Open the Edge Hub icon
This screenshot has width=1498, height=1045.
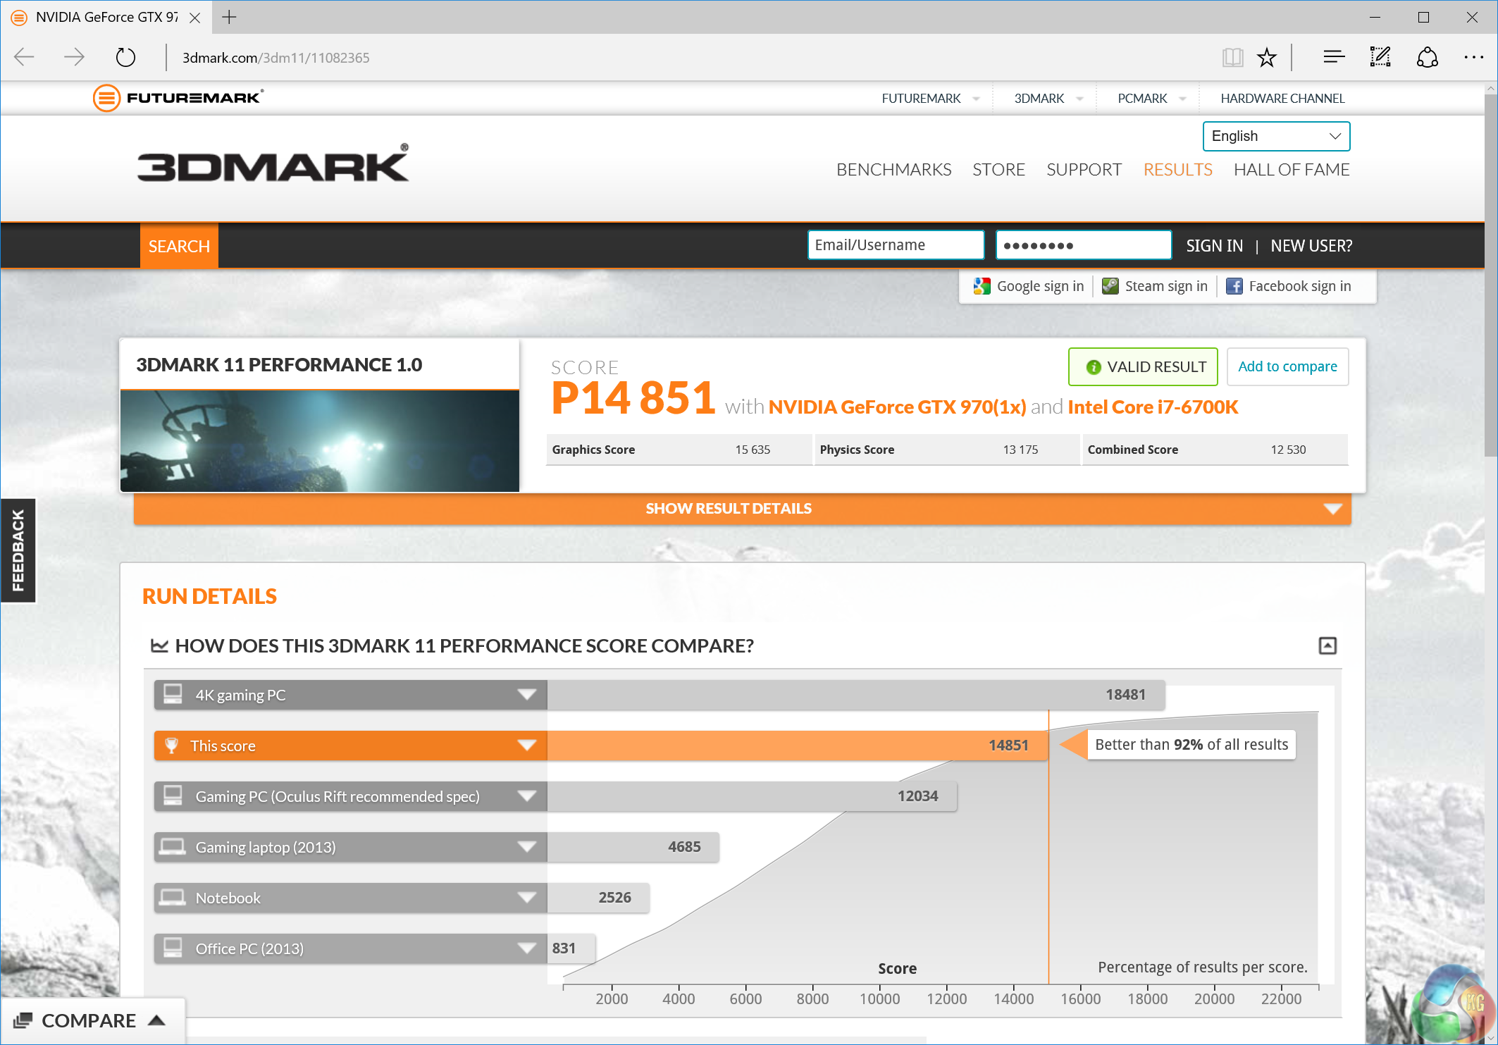click(x=1333, y=57)
